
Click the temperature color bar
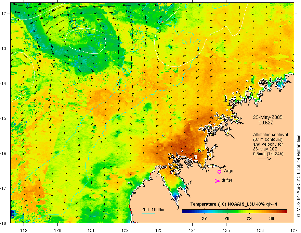(x=234, y=211)
